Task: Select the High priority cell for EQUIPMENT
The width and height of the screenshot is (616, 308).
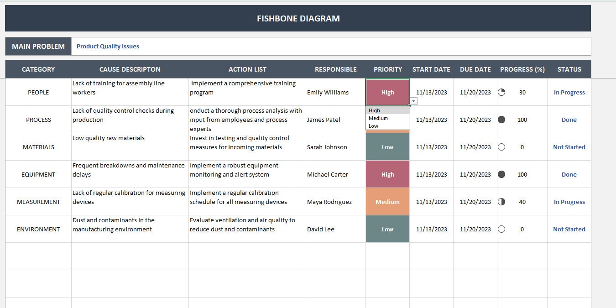Action: (387, 174)
